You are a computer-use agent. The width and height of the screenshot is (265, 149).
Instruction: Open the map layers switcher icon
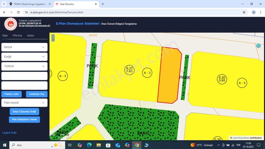[x=259, y=46]
